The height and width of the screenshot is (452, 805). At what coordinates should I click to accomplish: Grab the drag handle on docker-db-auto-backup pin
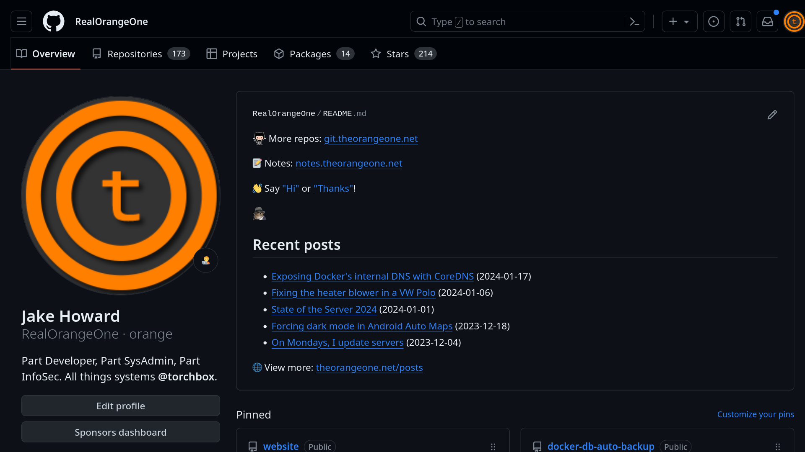coord(778,447)
